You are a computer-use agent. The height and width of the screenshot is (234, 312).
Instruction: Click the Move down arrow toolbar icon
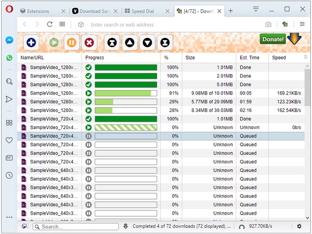(147, 42)
